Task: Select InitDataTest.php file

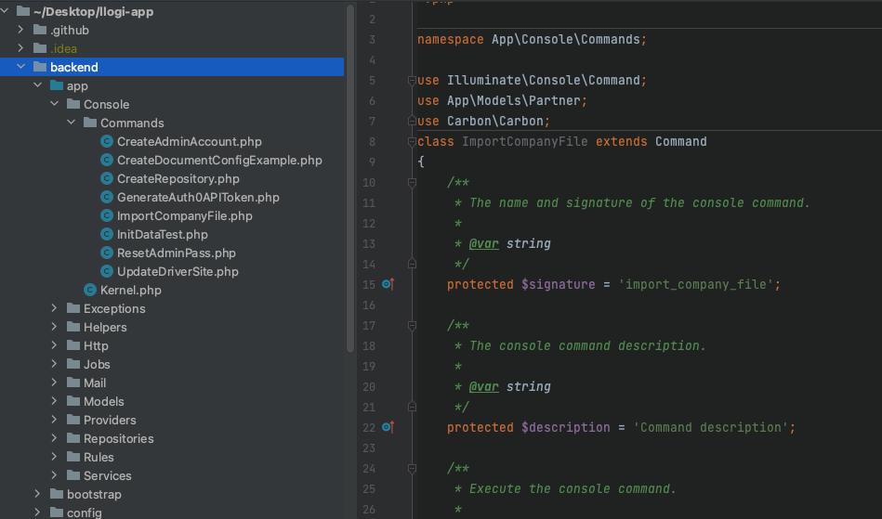Action: [162, 234]
